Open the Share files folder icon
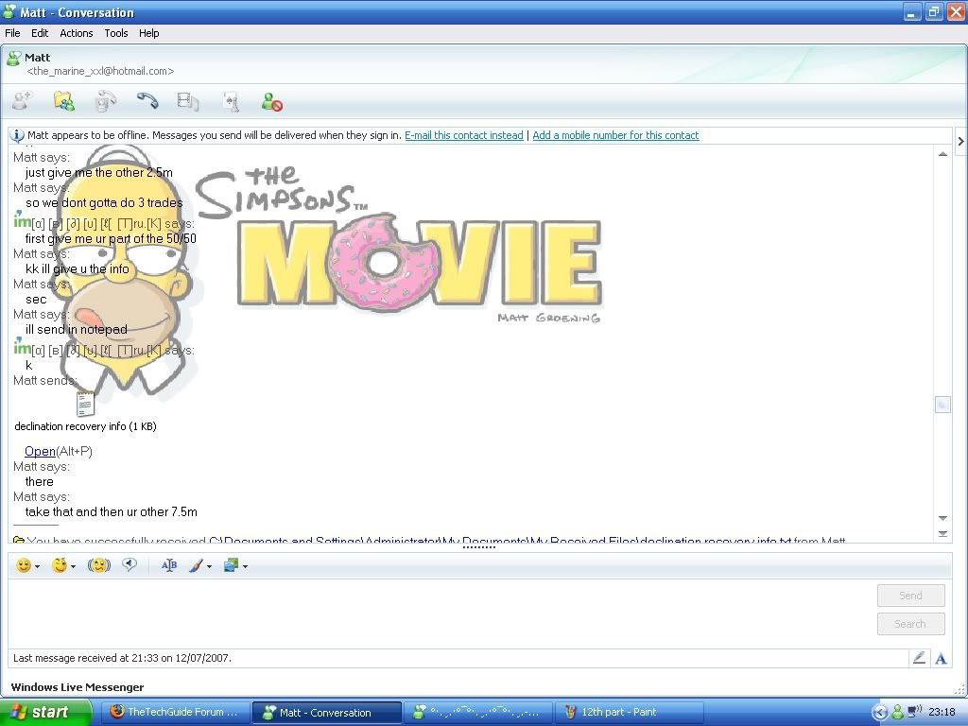This screenshot has height=726, width=968. click(x=63, y=101)
